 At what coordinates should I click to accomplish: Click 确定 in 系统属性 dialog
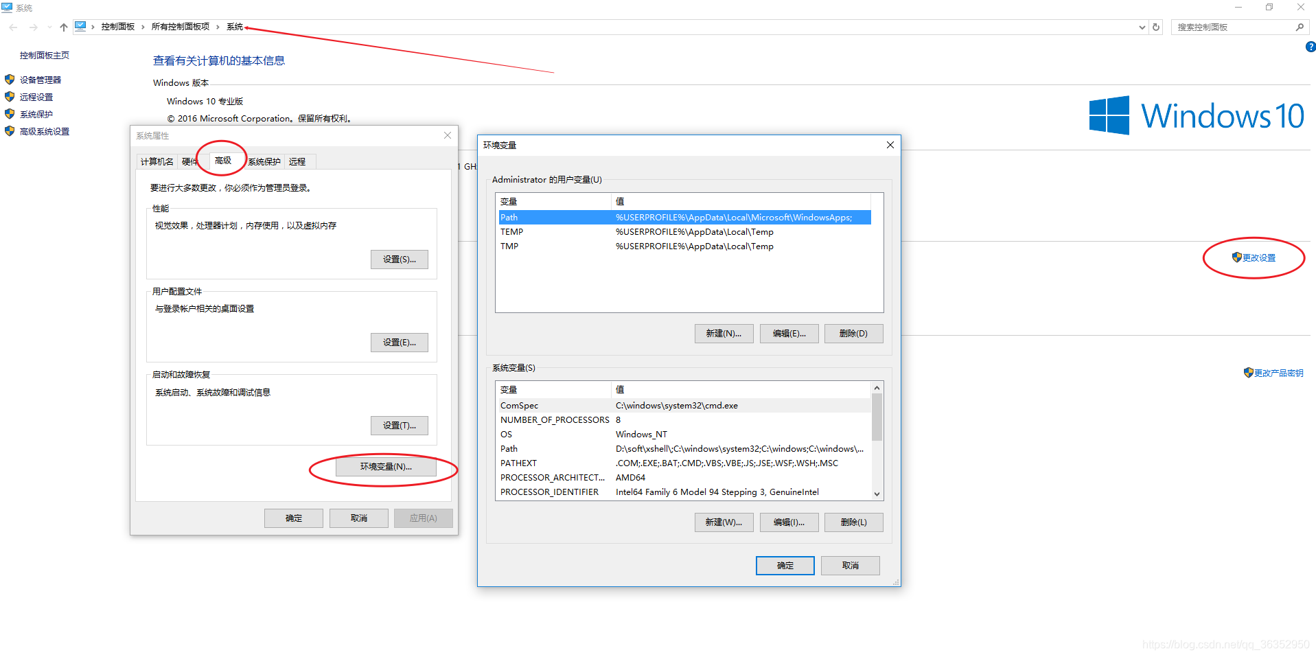(x=294, y=518)
